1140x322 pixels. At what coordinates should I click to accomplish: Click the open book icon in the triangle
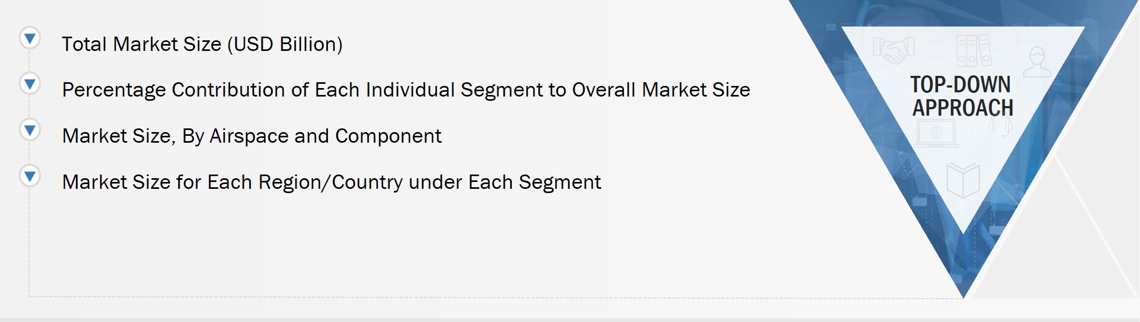pyautogui.click(x=963, y=180)
